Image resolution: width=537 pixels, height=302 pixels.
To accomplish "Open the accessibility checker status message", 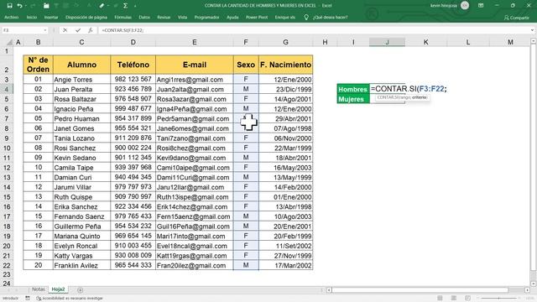I will click(x=70, y=299).
